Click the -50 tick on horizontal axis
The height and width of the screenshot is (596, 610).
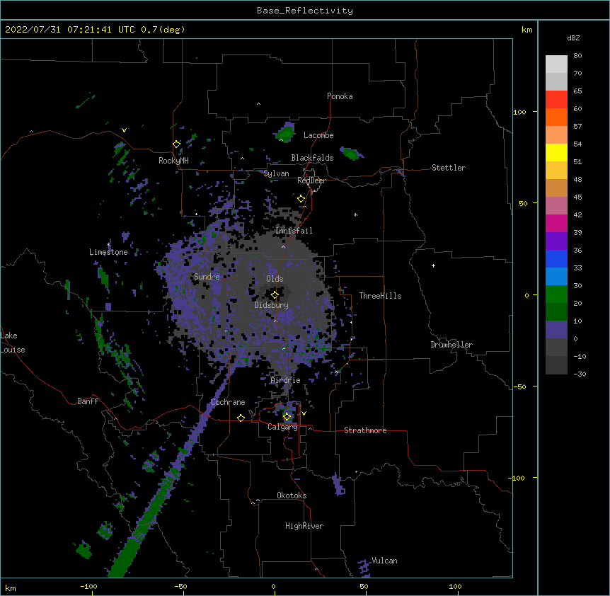coord(180,586)
